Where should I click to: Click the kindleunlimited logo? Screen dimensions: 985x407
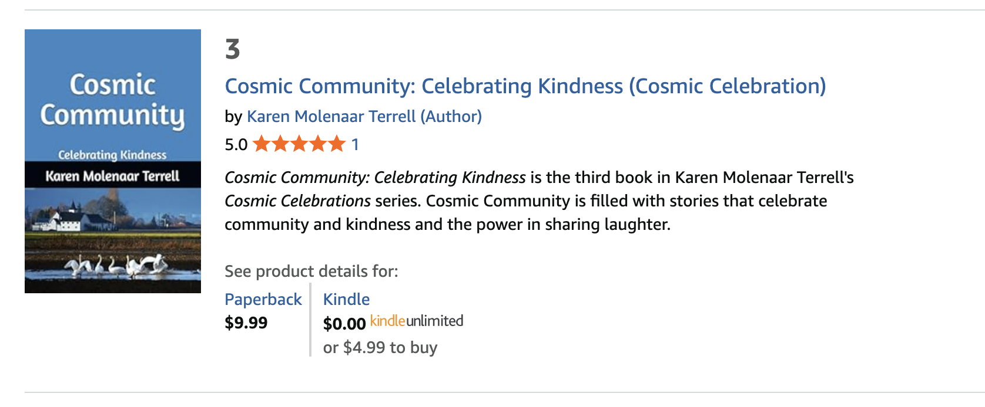[417, 321]
